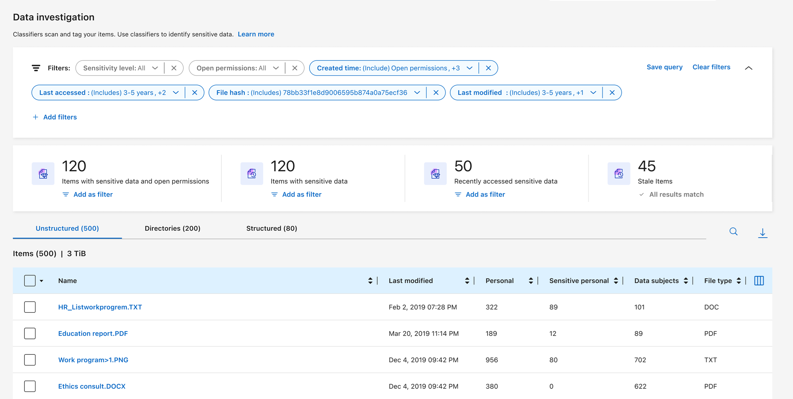Collapse the filters panel with chevron
Screen dimensions: 793x399
click(748, 68)
